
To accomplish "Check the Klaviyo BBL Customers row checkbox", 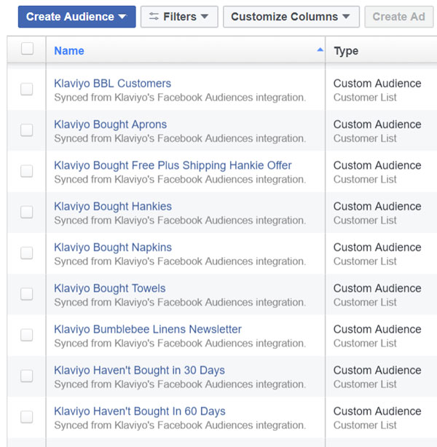I will [26, 90].
